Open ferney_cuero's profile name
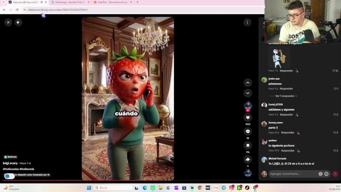Image resolution: width=341 pixels, height=192 pixels. click(x=275, y=123)
